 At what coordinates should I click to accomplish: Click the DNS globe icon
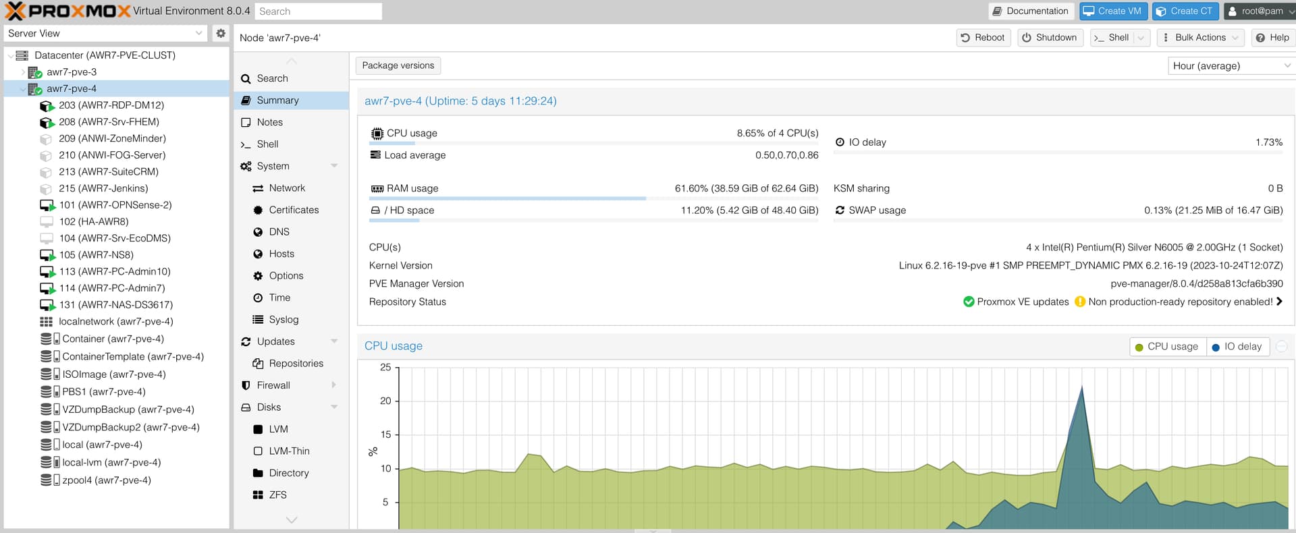[x=258, y=232]
